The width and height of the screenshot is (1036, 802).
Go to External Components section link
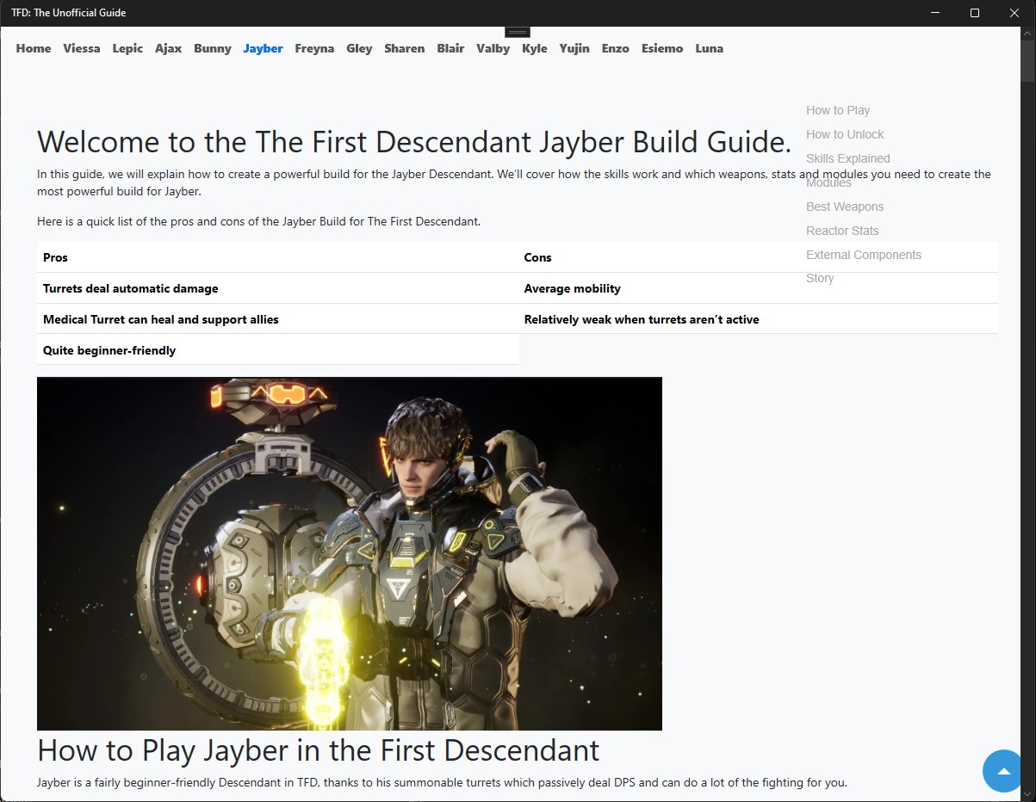click(864, 255)
